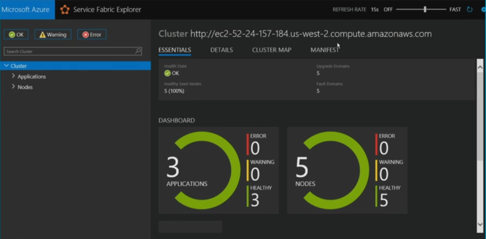This screenshot has width=486, height=239.
Task: Click the green OK checkmark under Health State
Action: [168, 73]
